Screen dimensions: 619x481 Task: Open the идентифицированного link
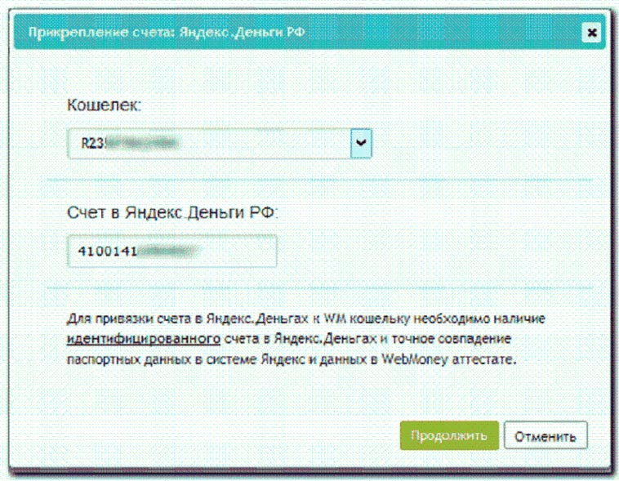pos(143,339)
